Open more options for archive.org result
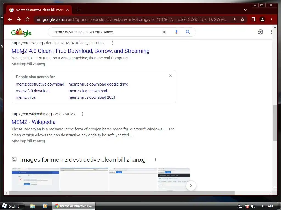Screen dimensions: 281x210 [x=112, y=43]
